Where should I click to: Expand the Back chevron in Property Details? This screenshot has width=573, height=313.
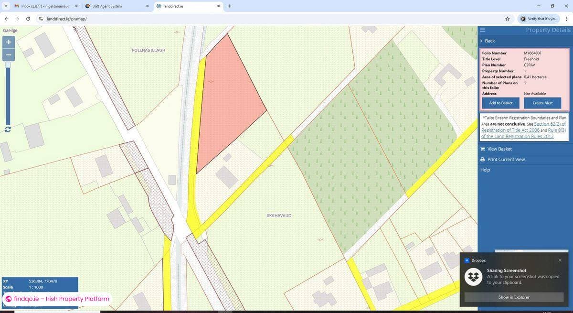[481, 41]
